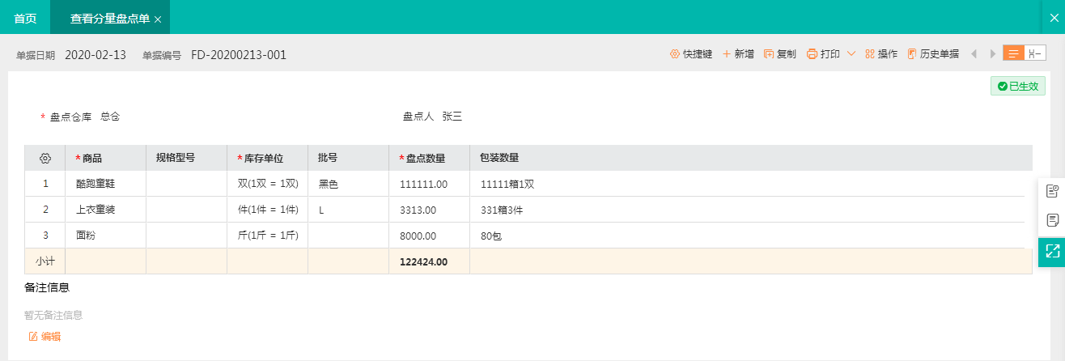Print the document using 打印
This screenshot has width=1065, height=361.
coord(823,54)
